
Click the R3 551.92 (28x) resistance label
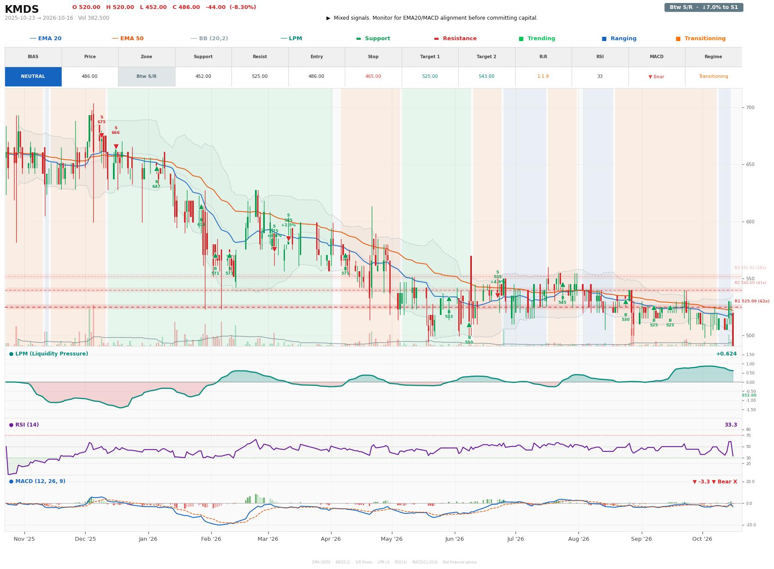[750, 268]
